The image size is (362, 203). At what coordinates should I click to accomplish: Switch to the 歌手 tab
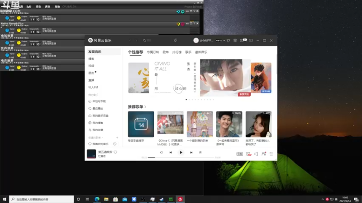tap(188, 52)
